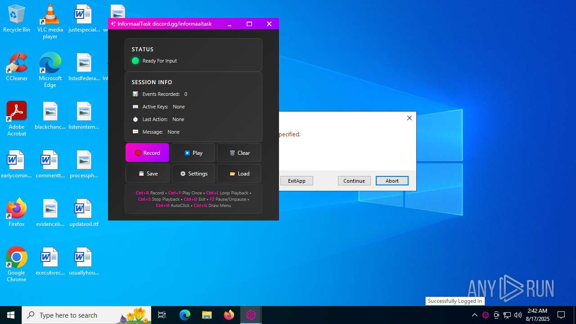Image resolution: width=576 pixels, height=324 pixels.
Task: Open the notification center icon
Action: point(561,315)
